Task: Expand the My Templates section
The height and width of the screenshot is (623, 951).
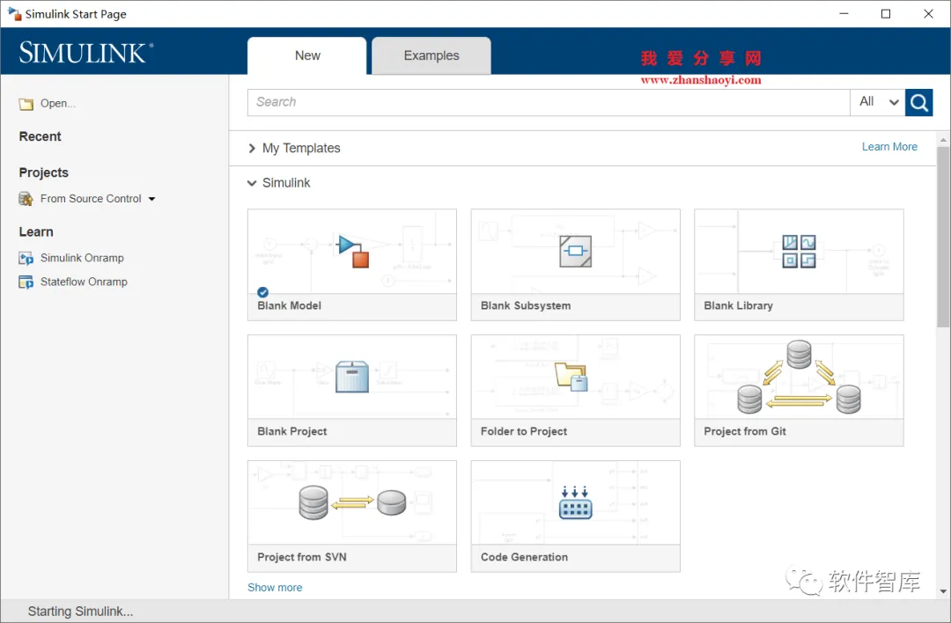Action: (x=252, y=149)
